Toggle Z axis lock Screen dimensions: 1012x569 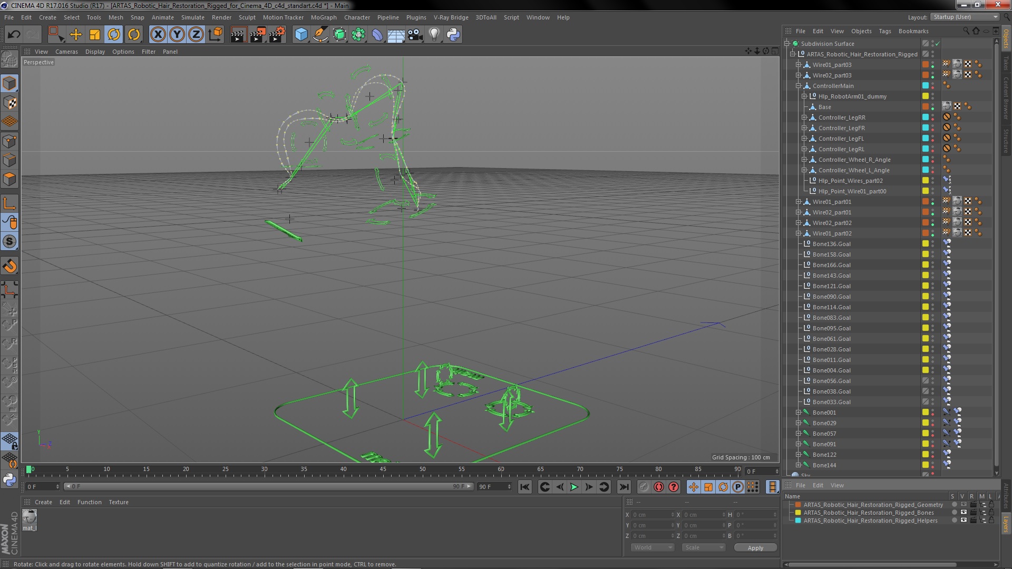(x=196, y=35)
